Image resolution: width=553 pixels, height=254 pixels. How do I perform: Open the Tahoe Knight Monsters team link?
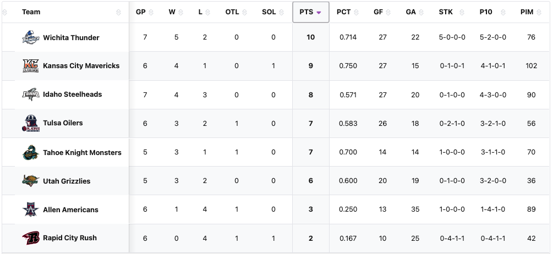pos(82,152)
